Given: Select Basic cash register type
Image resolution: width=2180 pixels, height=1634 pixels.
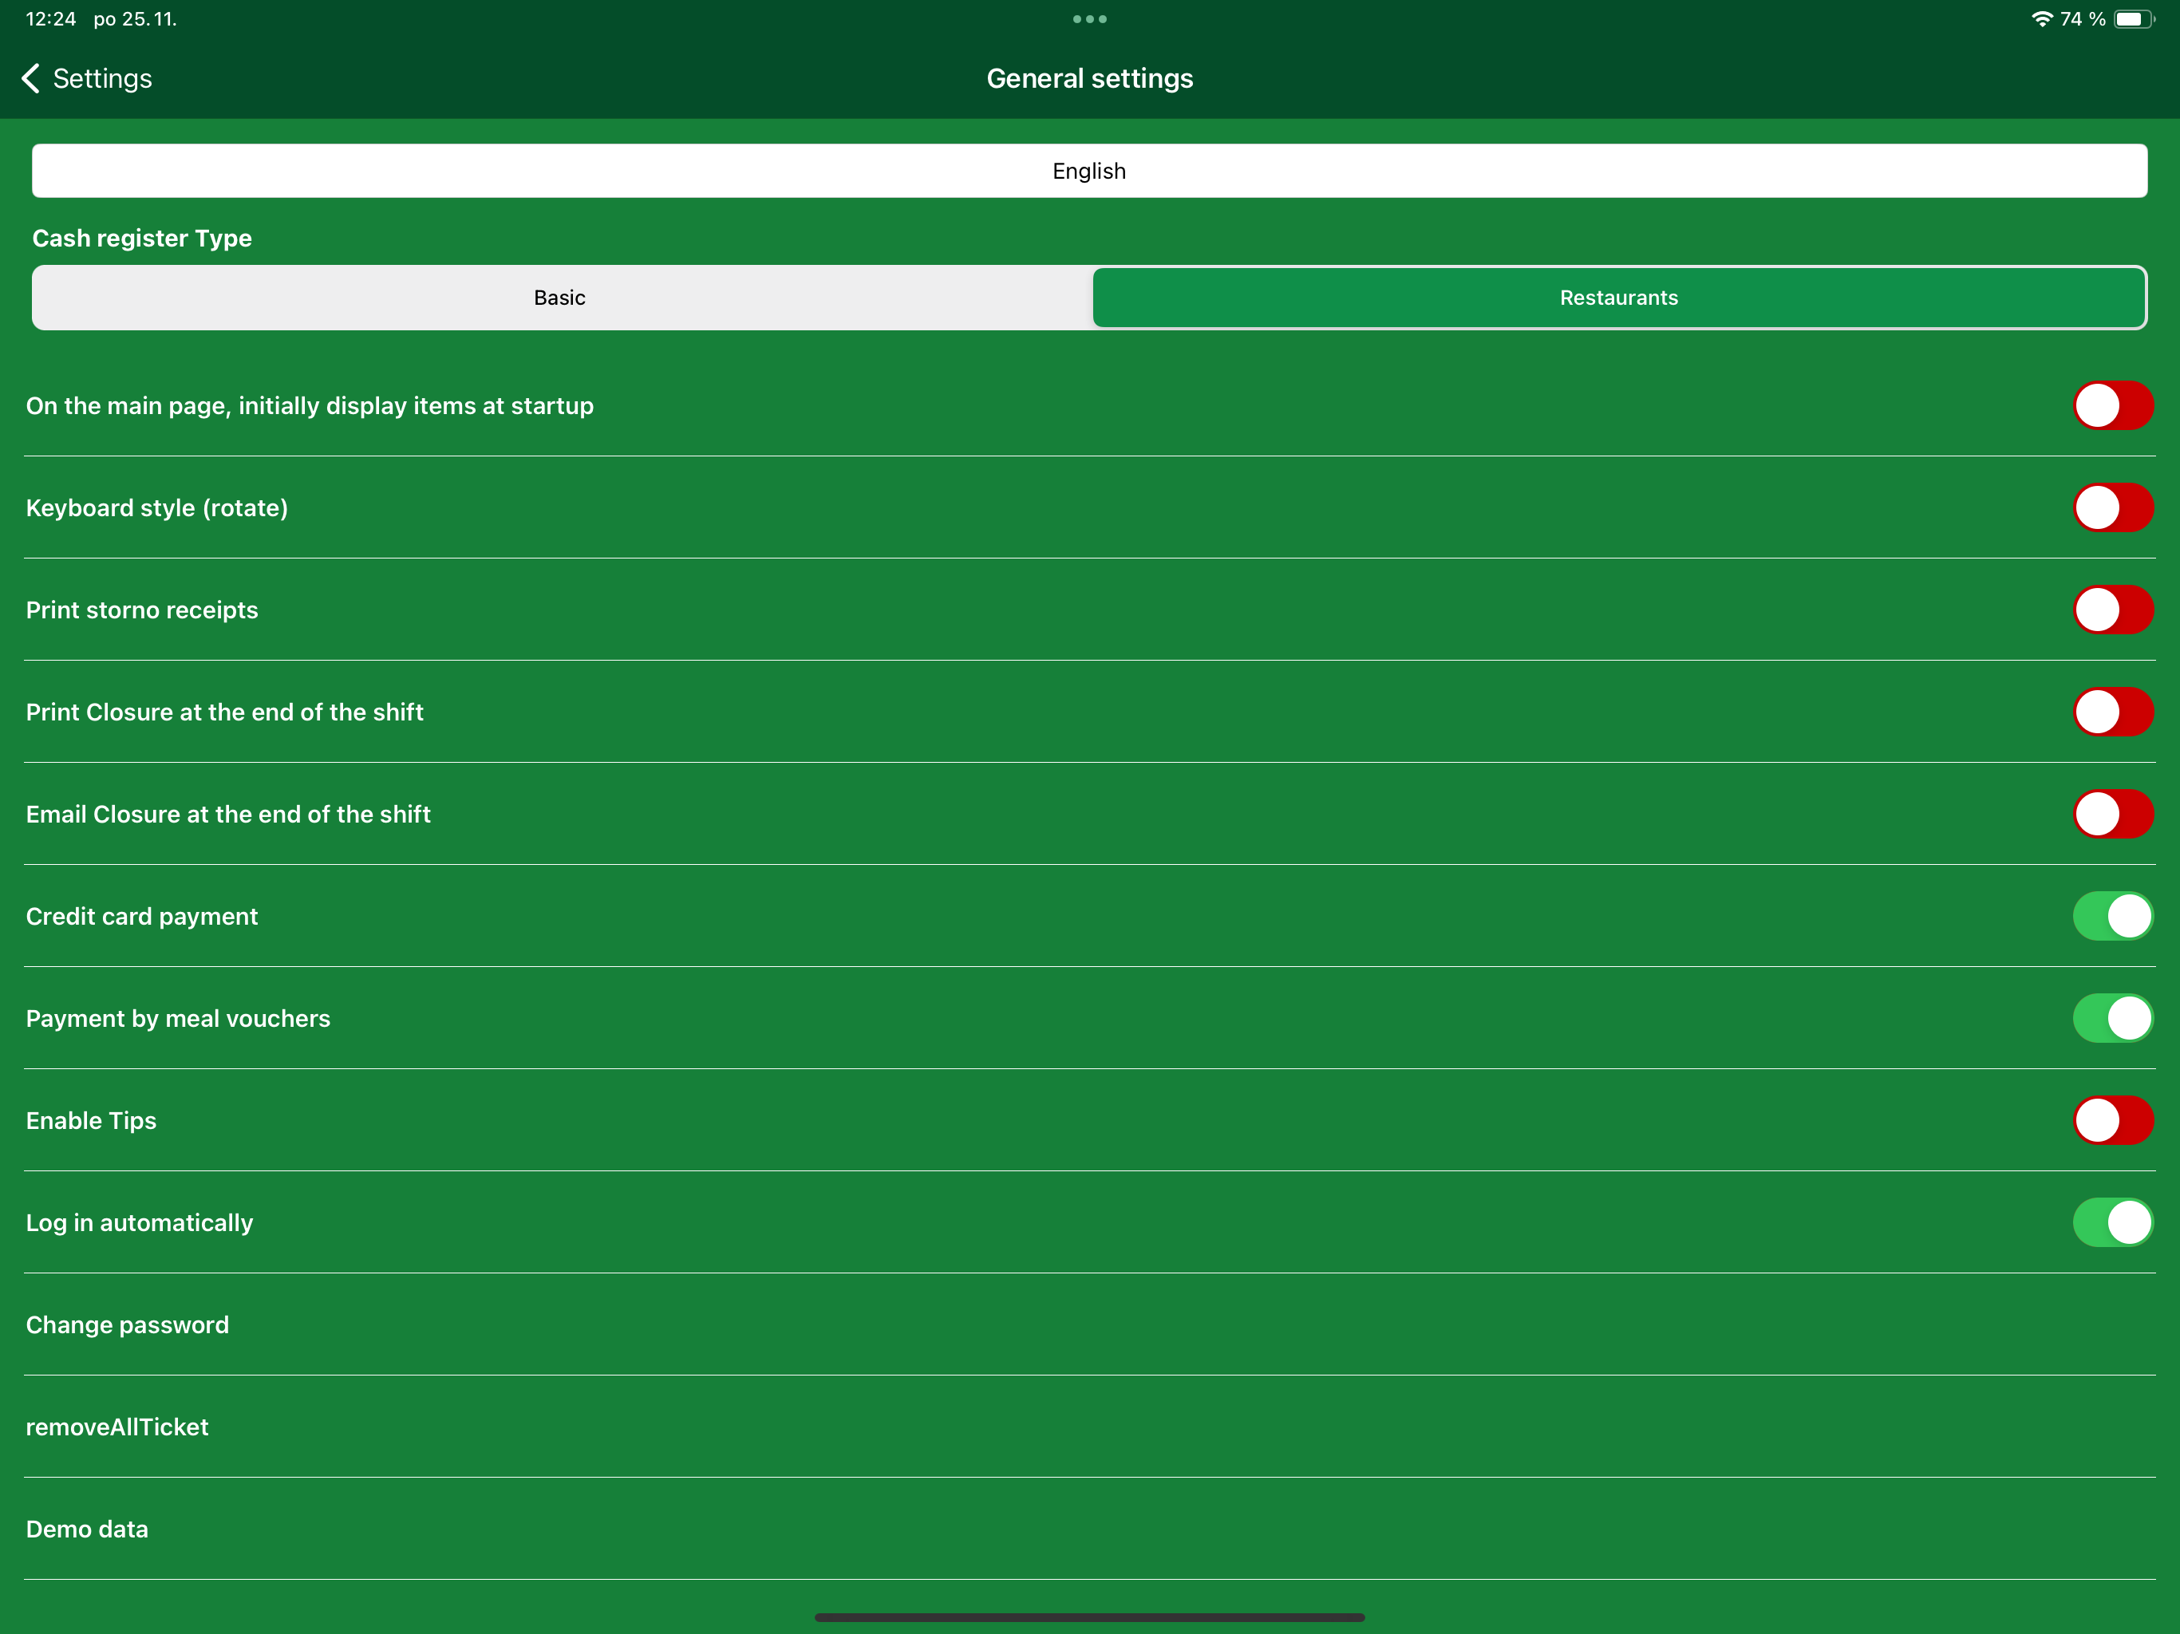Looking at the screenshot, I should click(x=559, y=297).
